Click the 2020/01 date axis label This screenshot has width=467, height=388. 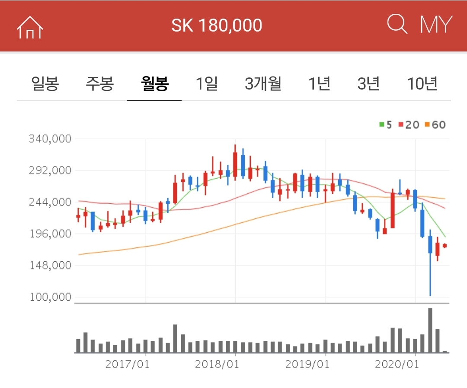coord(397,364)
